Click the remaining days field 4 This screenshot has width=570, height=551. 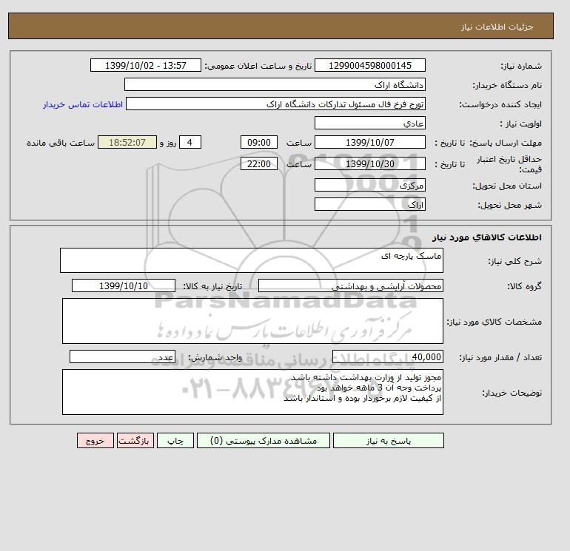(x=190, y=143)
